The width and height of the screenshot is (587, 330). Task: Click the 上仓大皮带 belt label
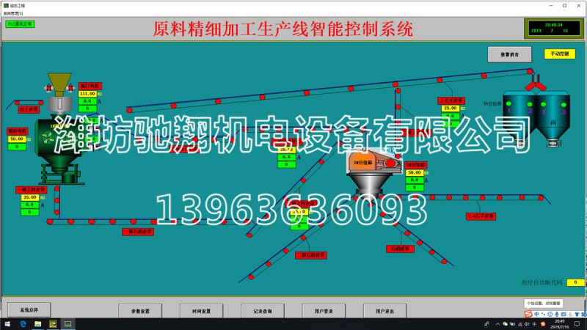(451, 100)
